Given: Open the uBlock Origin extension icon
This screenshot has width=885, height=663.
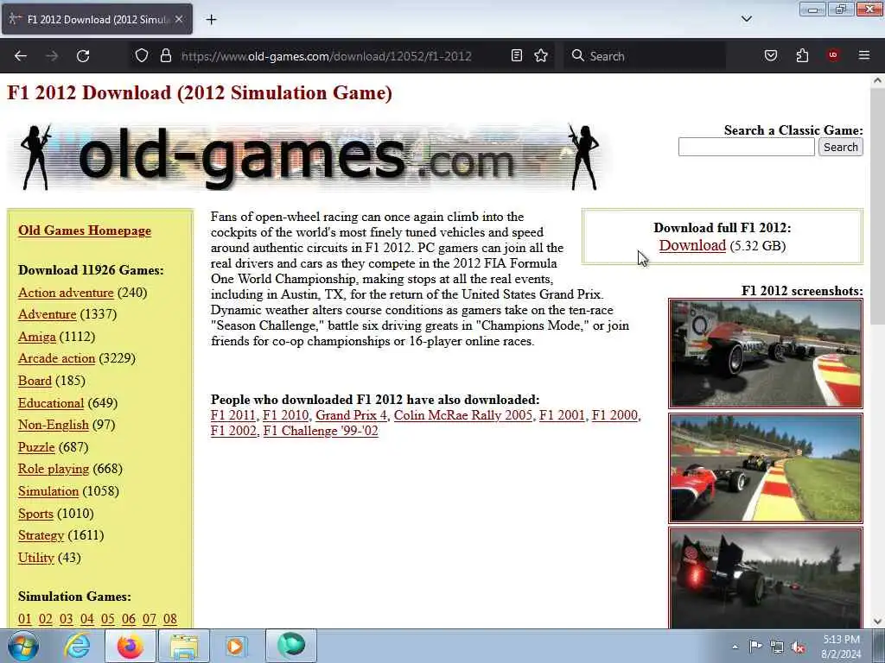Looking at the screenshot, I should click(833, 55).
